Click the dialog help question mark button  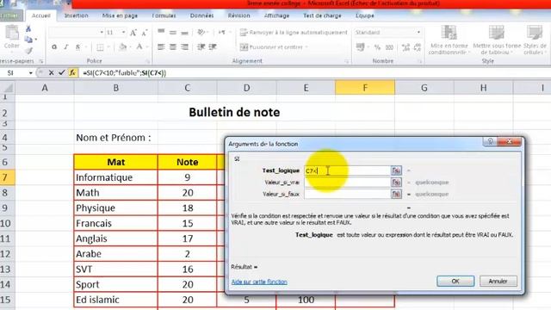[490, 141]
